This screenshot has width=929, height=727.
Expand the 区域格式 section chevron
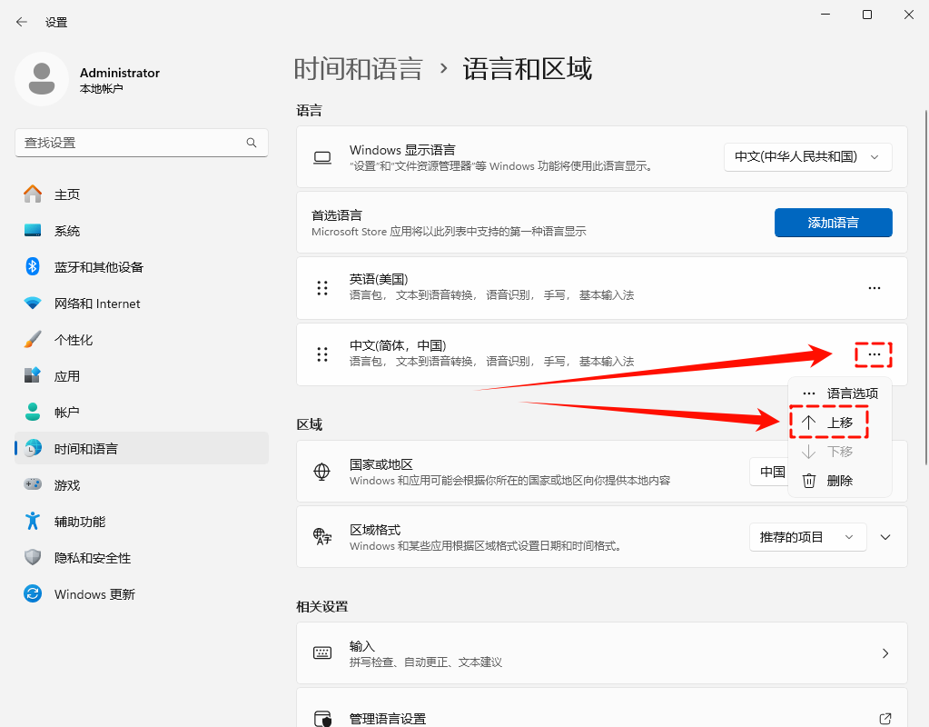pyautogui.click(x=885, y=537)
